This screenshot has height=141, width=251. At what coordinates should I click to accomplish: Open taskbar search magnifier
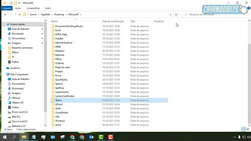tap(14, 137)
